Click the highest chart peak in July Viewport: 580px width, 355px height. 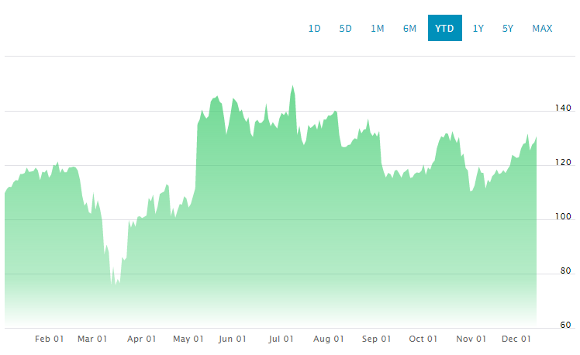pos(292,86)
